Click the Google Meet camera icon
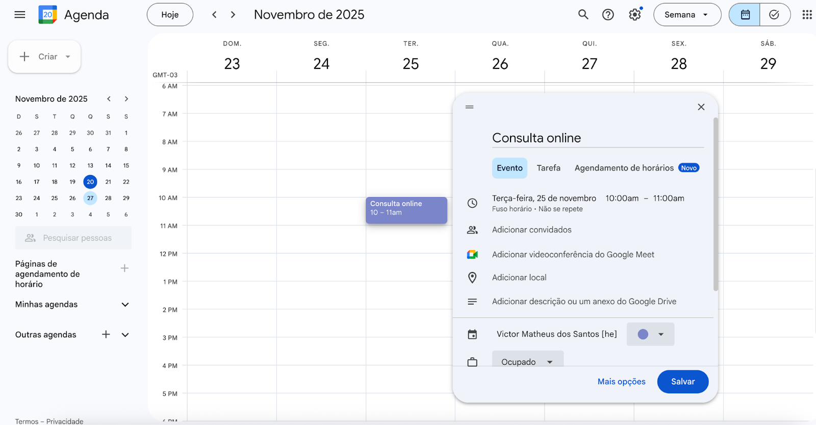The height and width of the screenshot is (425, 816). point(473,255)
